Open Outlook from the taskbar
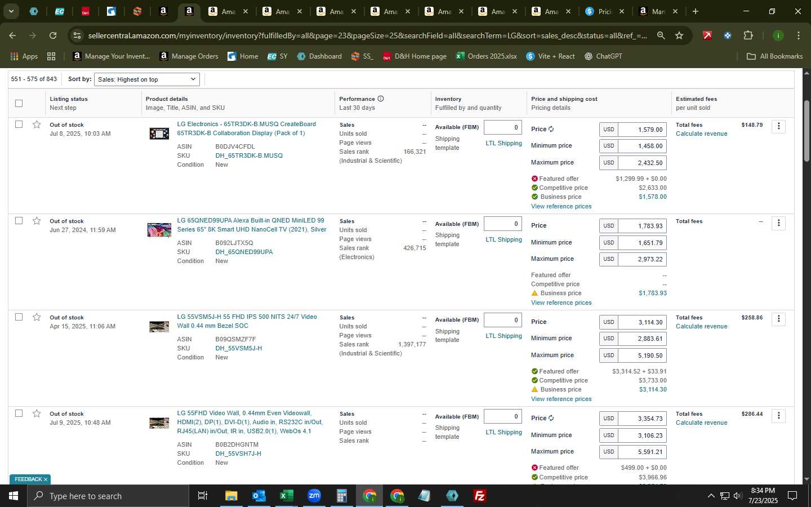Viewport: 811px width, 507px height. 259,496
